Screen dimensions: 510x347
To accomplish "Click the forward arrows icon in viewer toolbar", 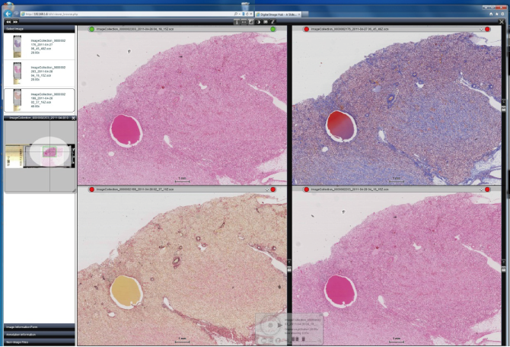I will pyautogui.click(x=15, y=21).
